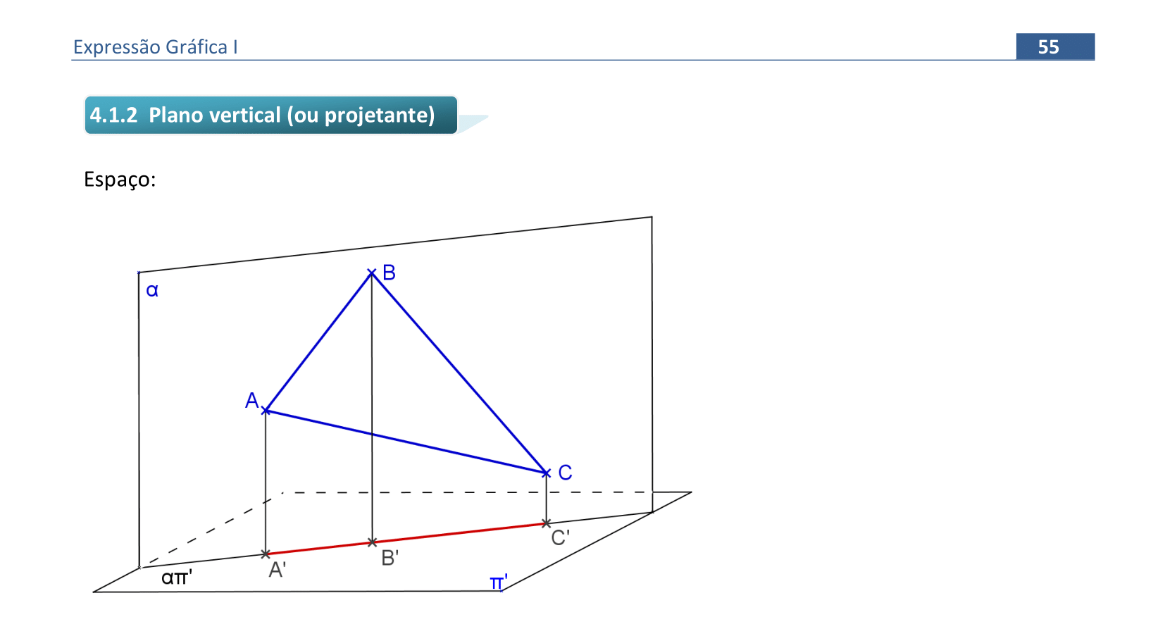This screenshot has width=1165, height=617.
Task: Select the blue triangle edge from A to B
Action: (318, 342)
